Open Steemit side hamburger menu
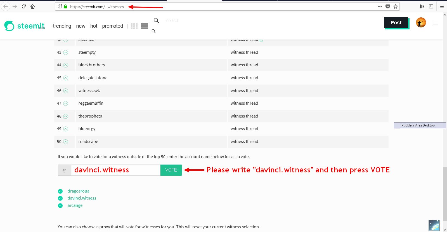447x232 pixels. pyautogui.click(x=436, y=23)
